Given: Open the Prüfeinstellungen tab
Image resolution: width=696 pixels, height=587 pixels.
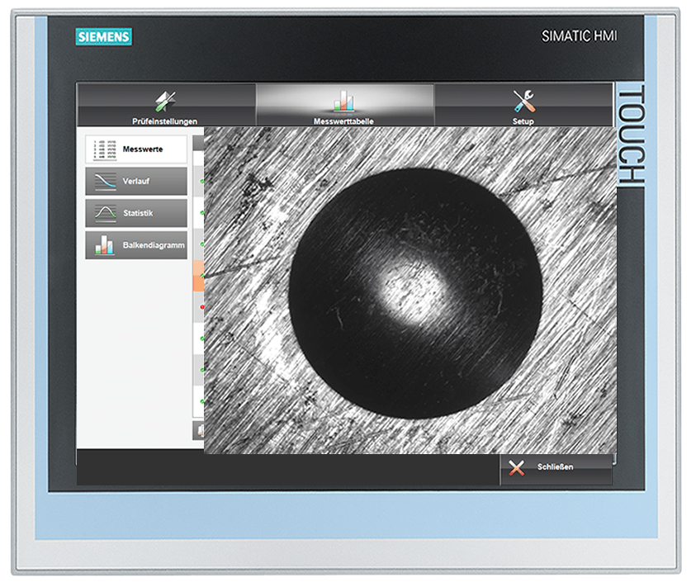Looking at the screenshot, I should click(x=167, y=105).
